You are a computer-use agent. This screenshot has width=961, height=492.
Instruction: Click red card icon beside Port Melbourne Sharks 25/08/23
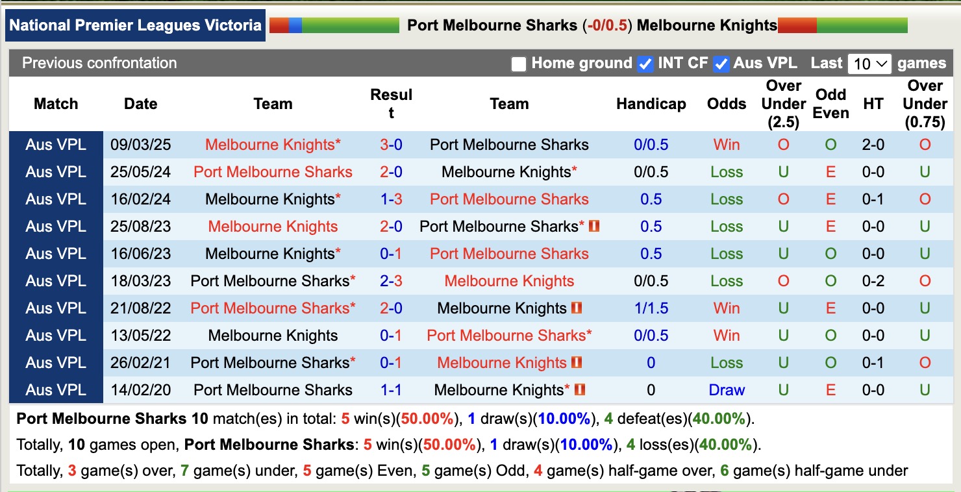click(594, 226)
